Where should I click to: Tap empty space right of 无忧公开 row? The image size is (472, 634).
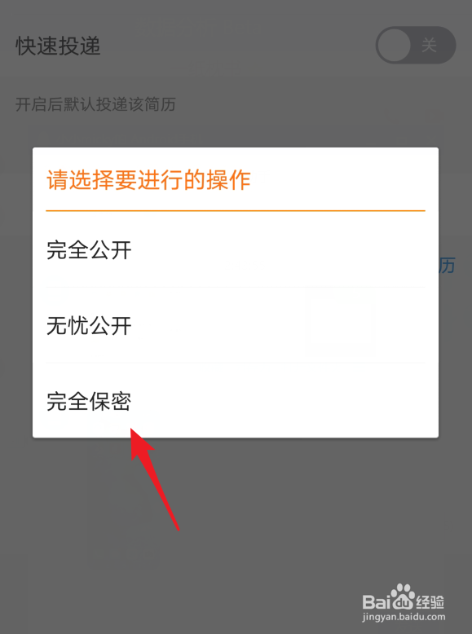coord(283,325)
